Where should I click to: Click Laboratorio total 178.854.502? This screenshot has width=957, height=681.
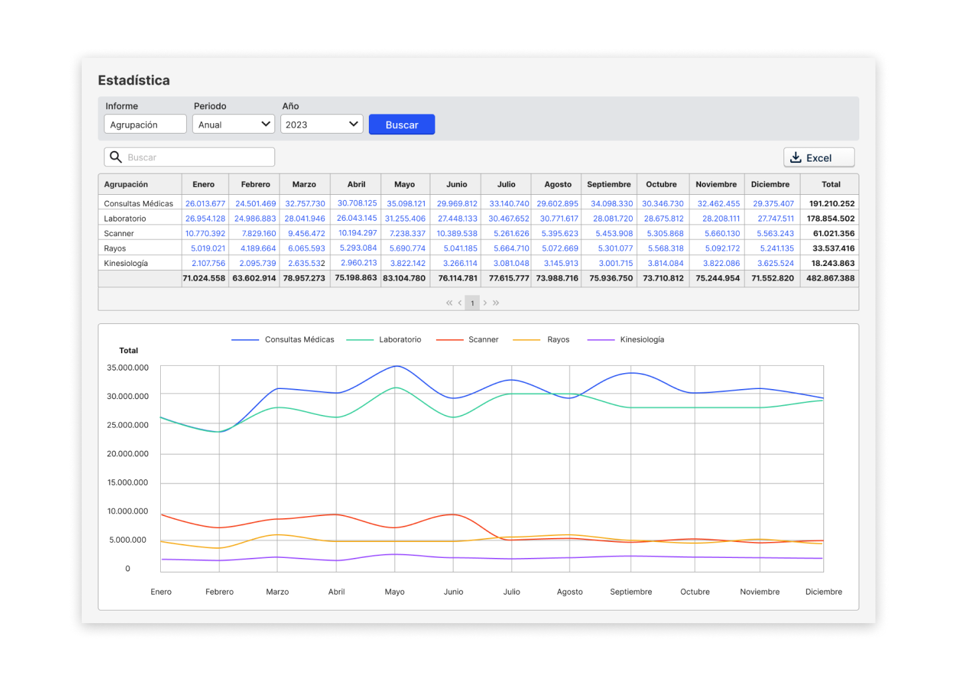(831, 218)
